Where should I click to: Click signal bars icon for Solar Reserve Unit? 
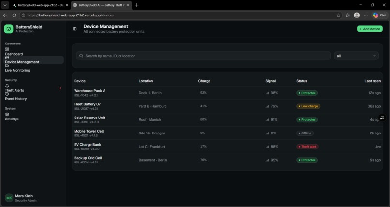268,120
